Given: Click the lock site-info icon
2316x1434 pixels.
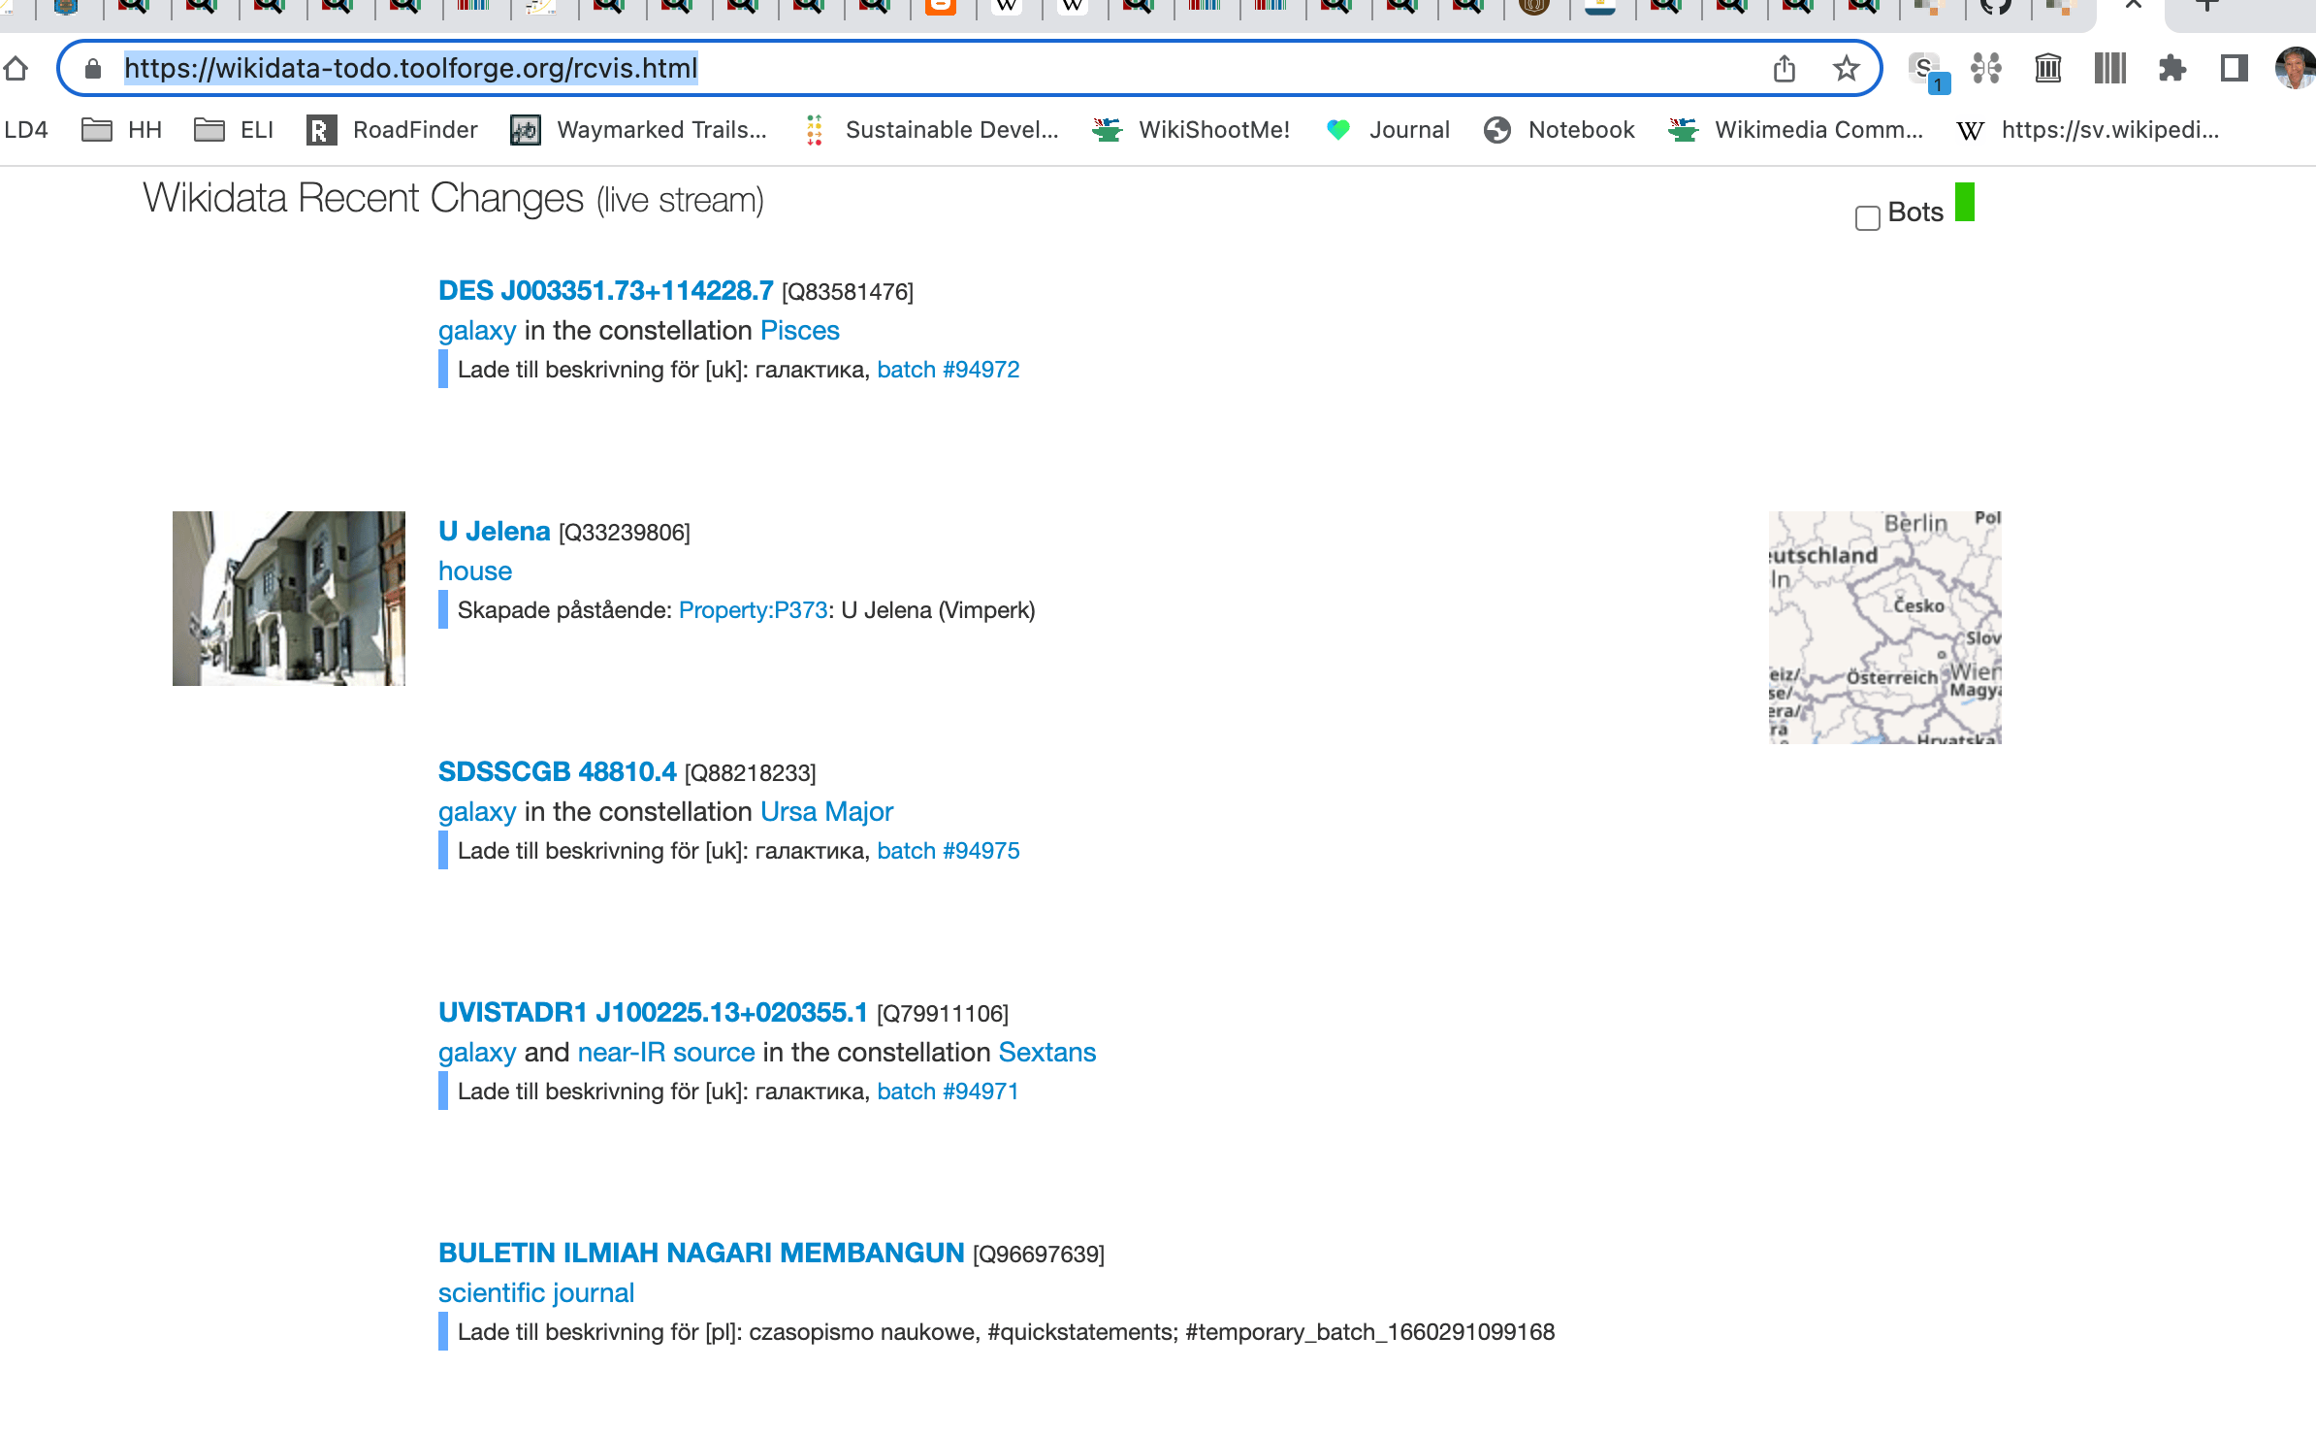Looking at the screenshot, I should (93, 69).
